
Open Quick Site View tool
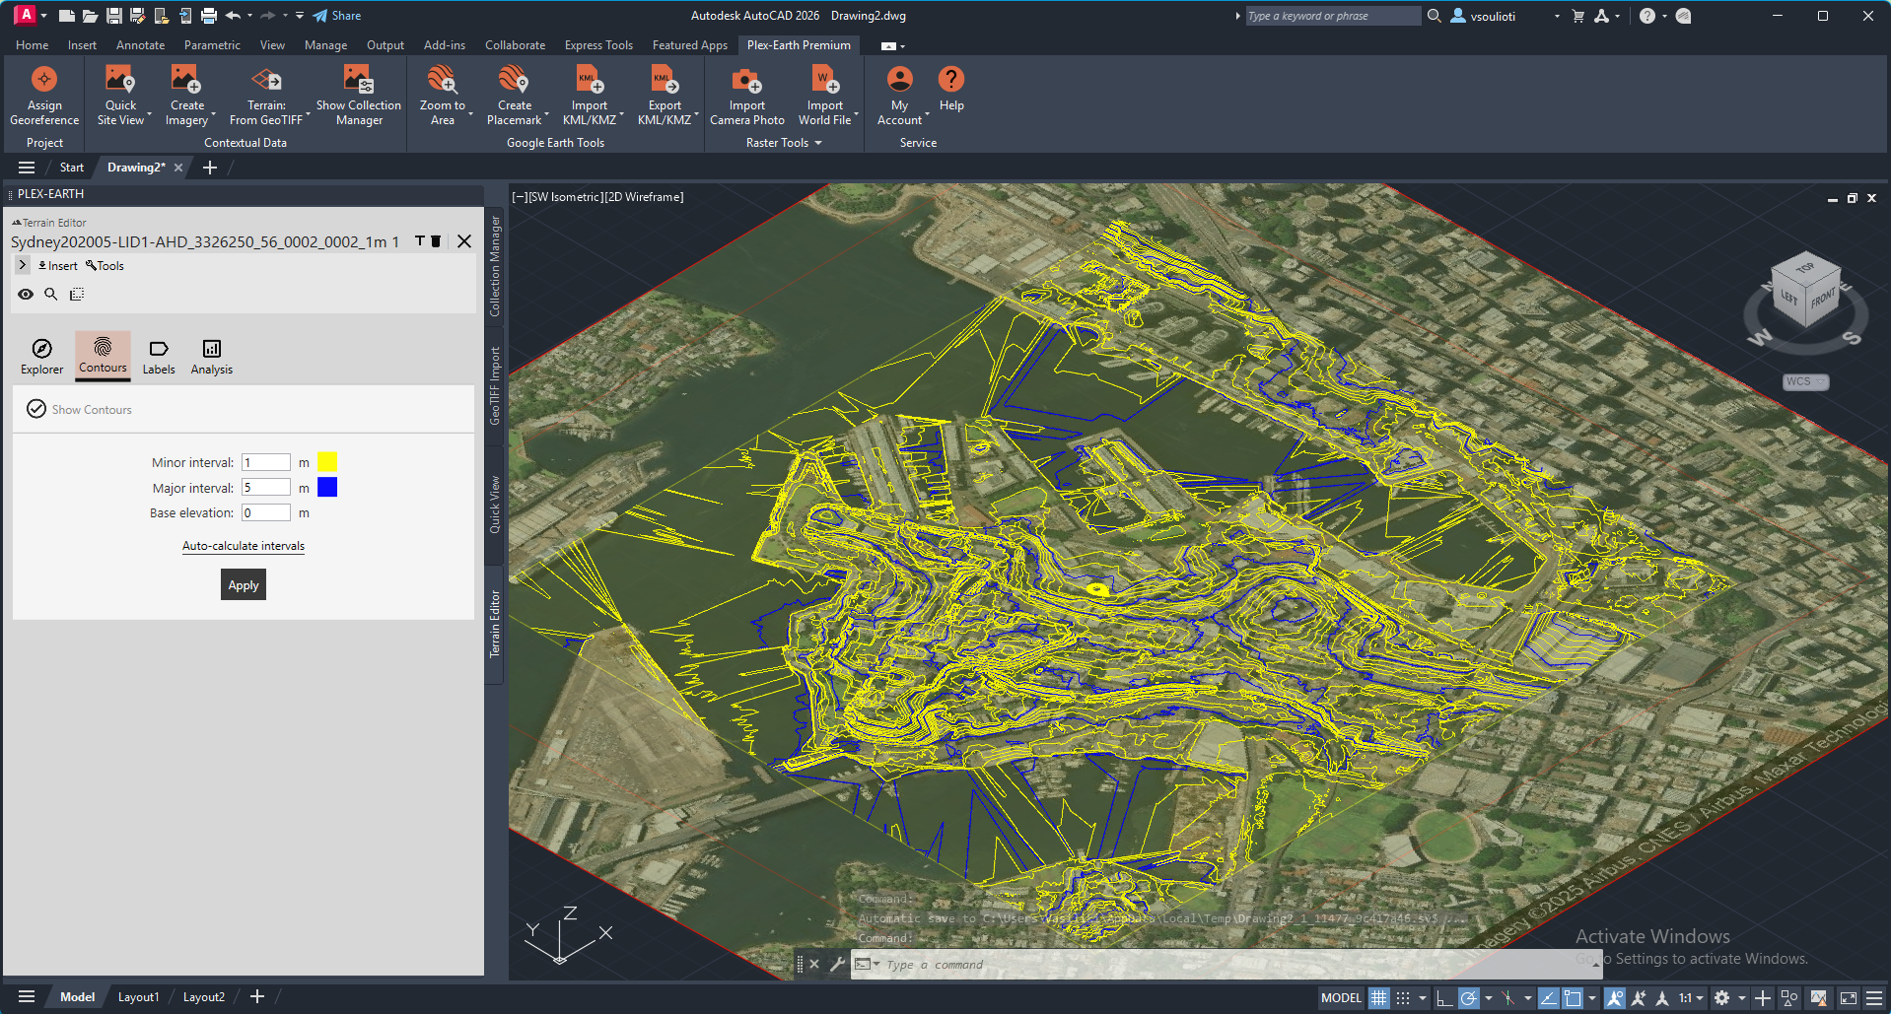[x=120, y=96]
